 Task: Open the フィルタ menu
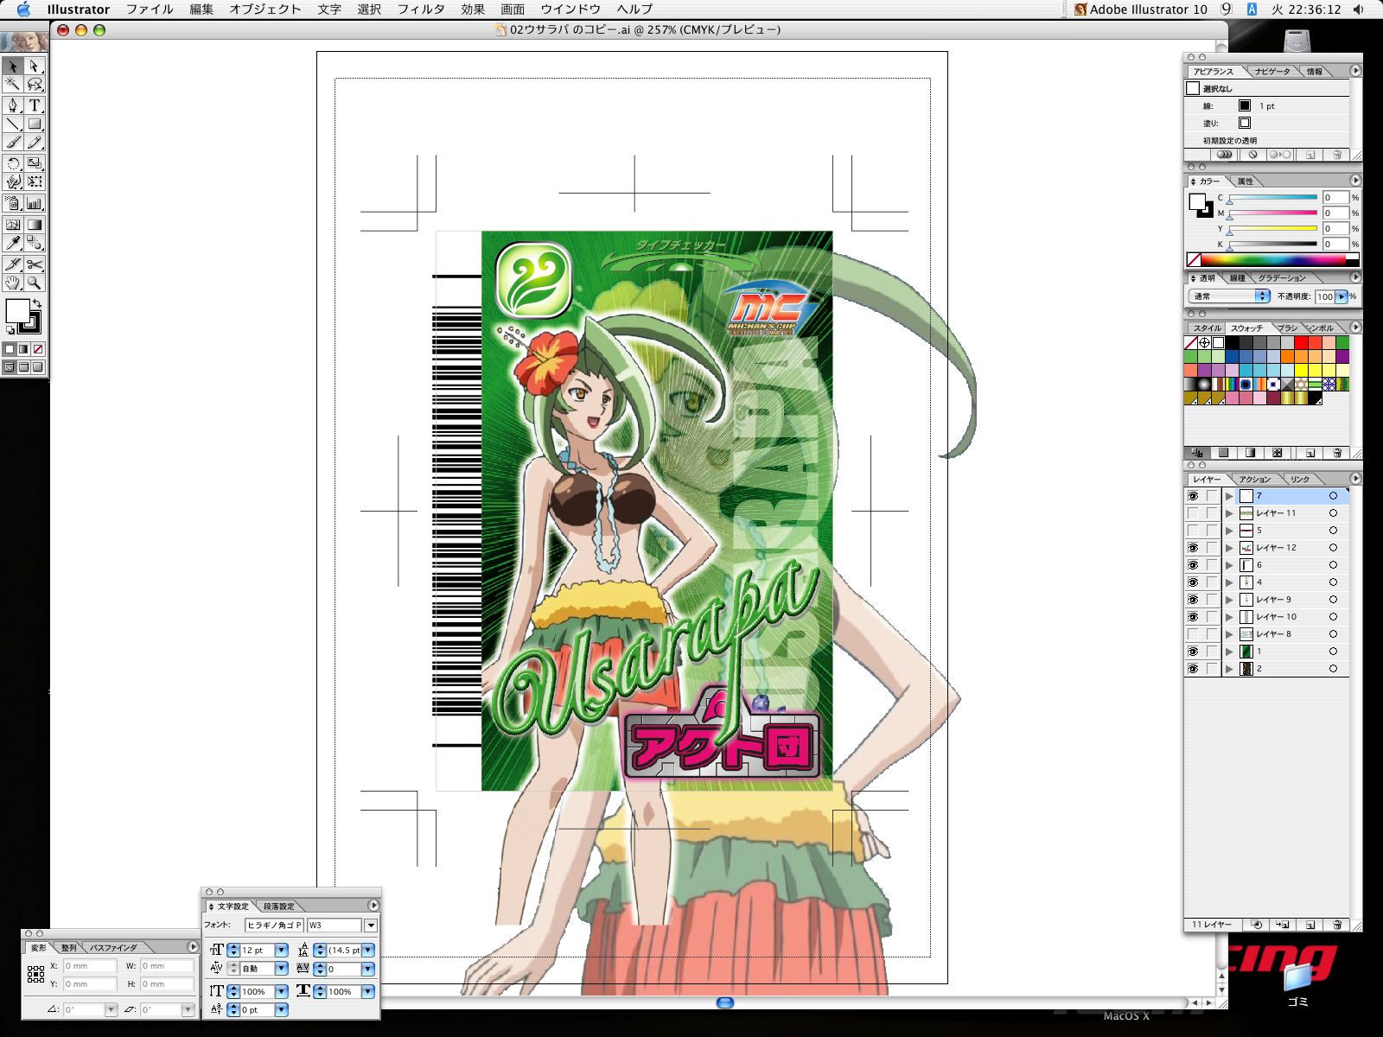tap(420, 10)
